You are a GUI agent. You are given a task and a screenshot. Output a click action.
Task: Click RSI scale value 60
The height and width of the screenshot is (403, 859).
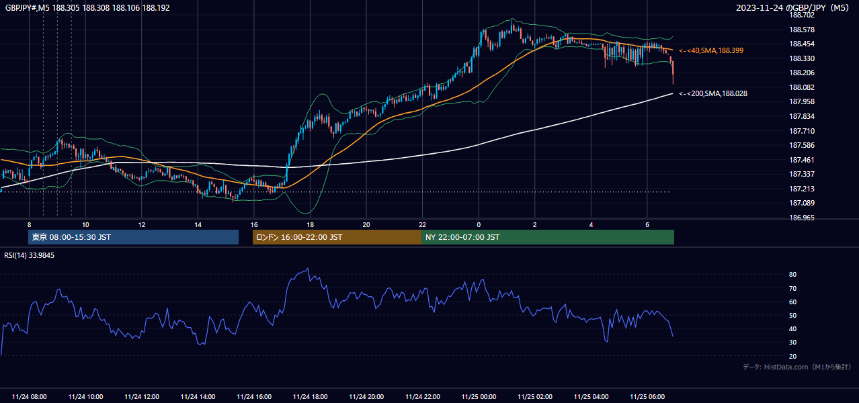[793, 302]
